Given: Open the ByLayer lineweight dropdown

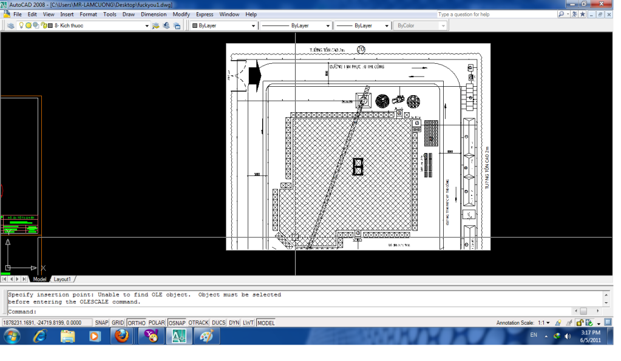Looking at the screenshot, I should click(x=387, y=25).
